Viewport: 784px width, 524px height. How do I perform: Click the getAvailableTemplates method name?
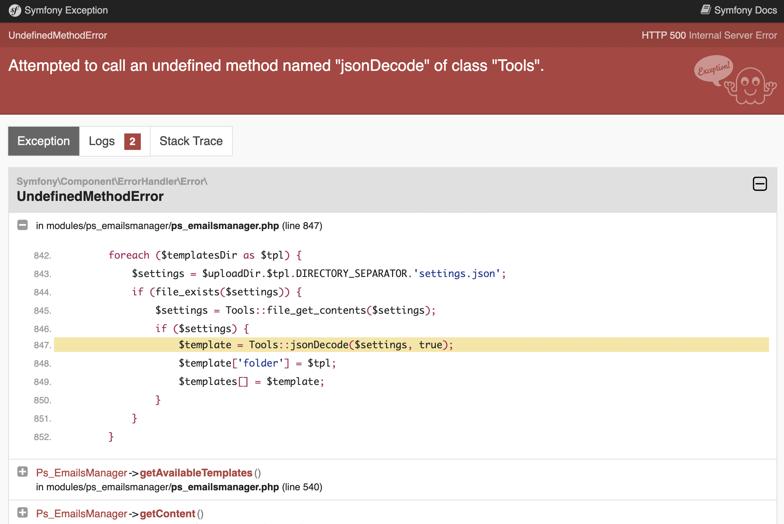point(196,473)
